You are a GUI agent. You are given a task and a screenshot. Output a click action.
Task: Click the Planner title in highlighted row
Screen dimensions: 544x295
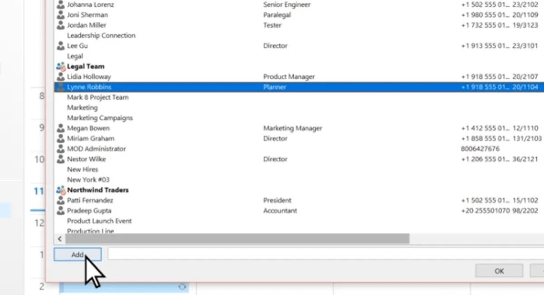point(275,87)
